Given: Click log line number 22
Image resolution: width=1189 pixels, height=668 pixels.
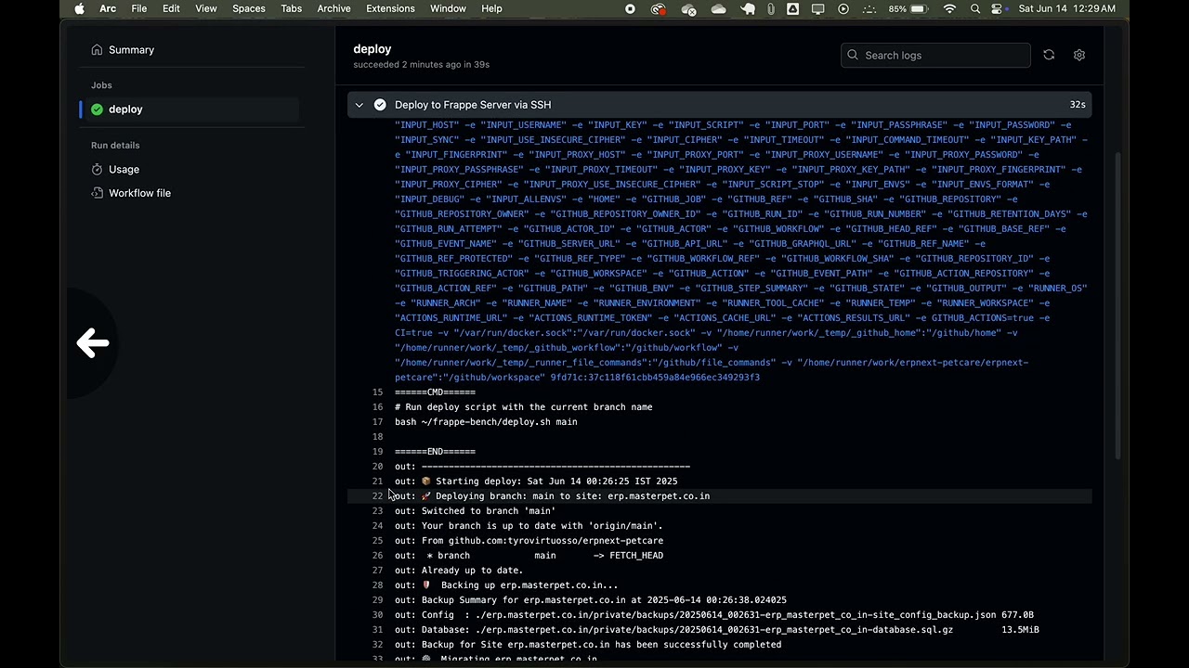Looking at the screenshot, I should pos(377,496).
